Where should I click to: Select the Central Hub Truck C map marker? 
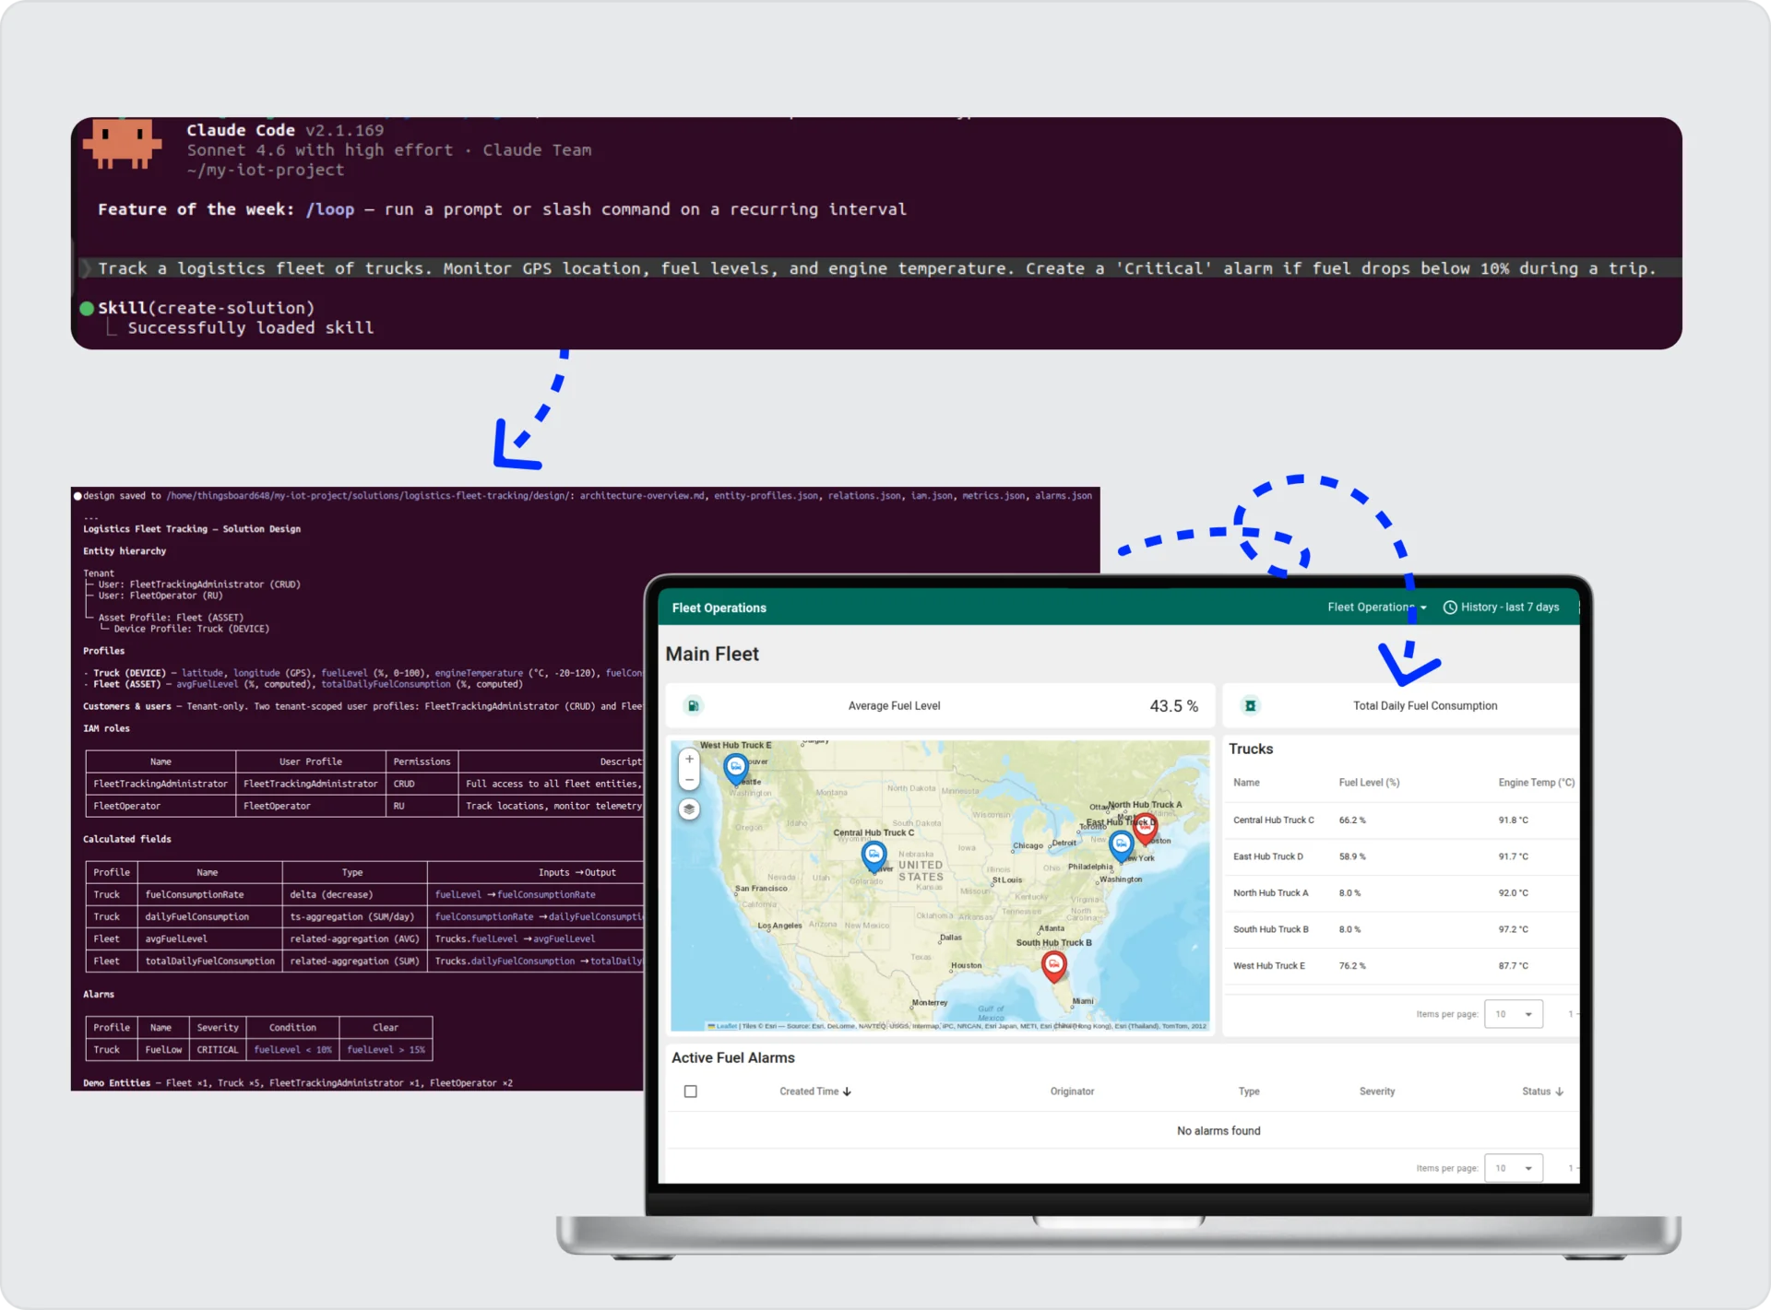click(x=874, y=856)
